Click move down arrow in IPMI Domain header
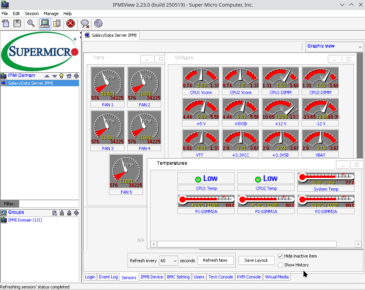This screenshot has height=290, width=365. tap(55, 76)
